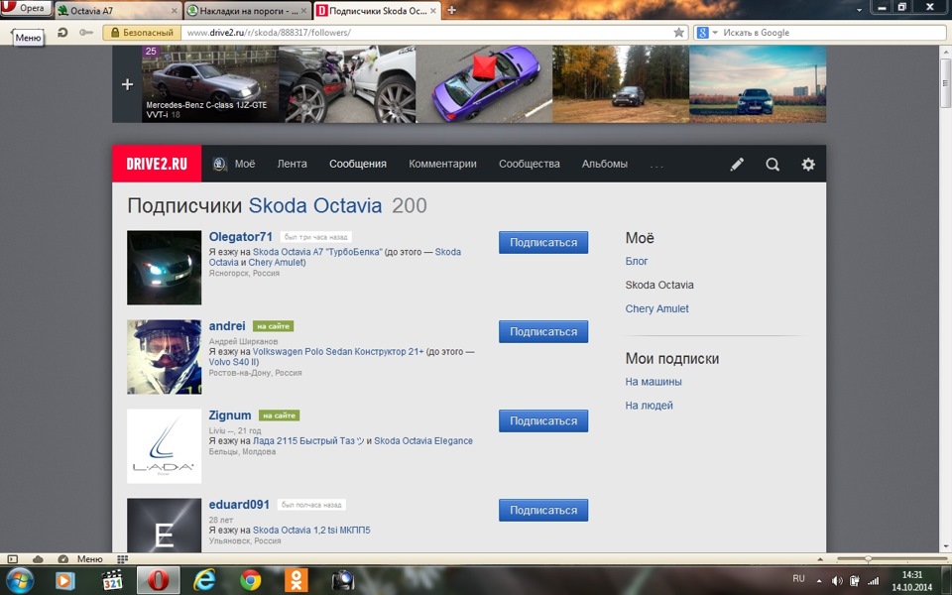Click the plus add-car tile

(x=127, y=84)
